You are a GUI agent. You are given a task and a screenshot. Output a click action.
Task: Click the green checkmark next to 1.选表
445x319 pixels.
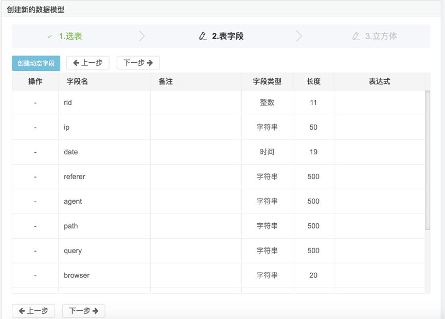[x=49, y=37]
